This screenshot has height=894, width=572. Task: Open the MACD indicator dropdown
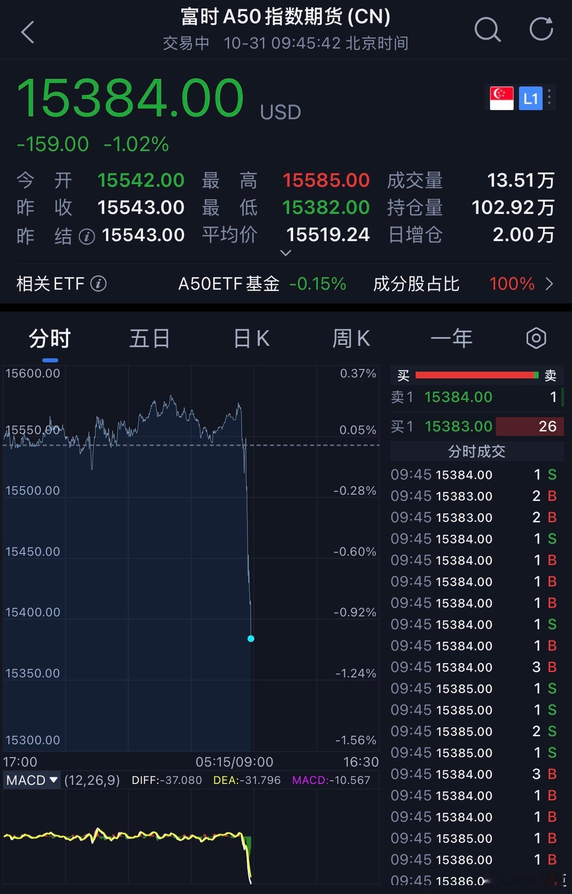[32, 780]
